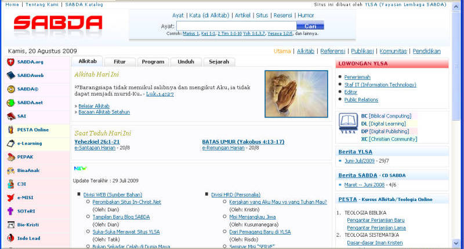The width and height of the screenshot is (464, 249).
Task: Open the Home link in top bar
Action: pos(12,5)
